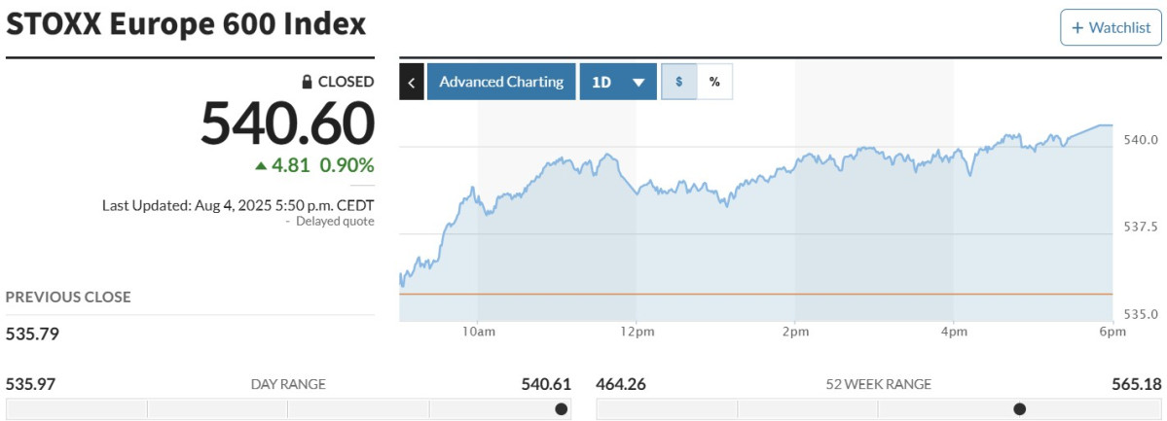Click the Delayed quote note

335,222
